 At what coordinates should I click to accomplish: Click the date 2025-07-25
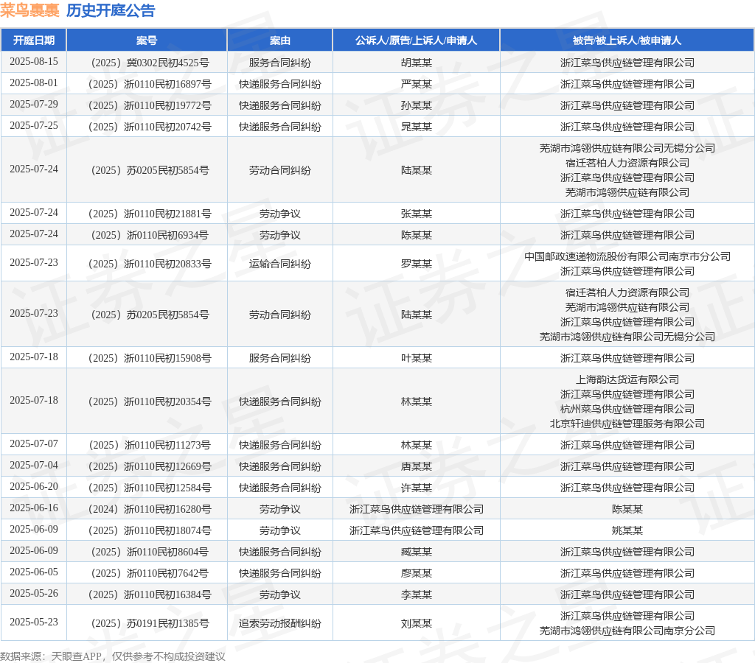(x=34, y=125)
